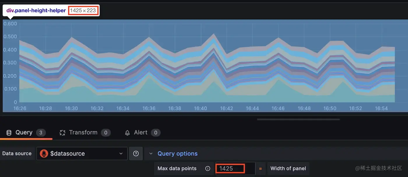Image resolution: width=408 pixels, height=177 pixels.
Task: Click the Transform arrows icon
Action: click(62, 132)
